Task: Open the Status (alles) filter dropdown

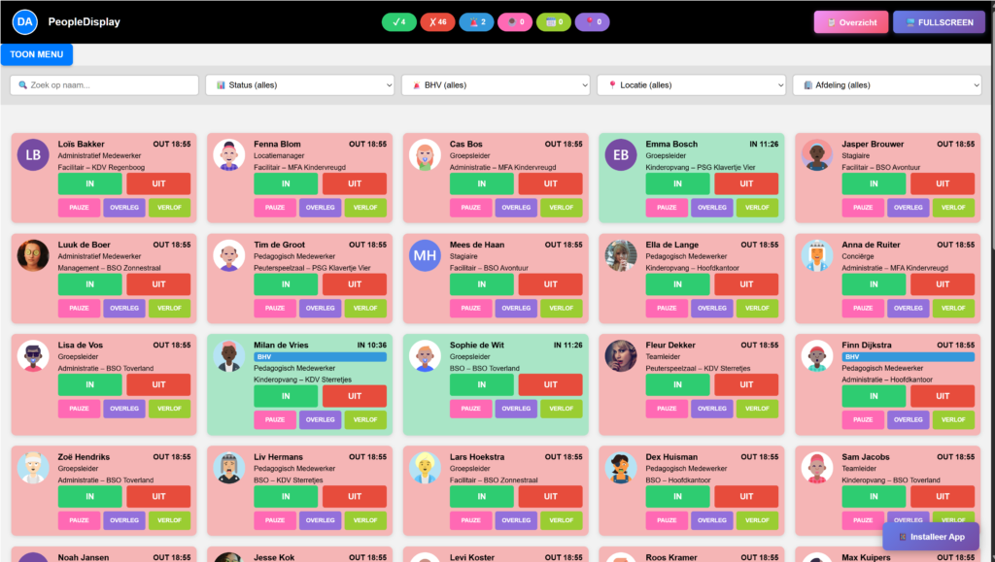Action: point(299,85)
